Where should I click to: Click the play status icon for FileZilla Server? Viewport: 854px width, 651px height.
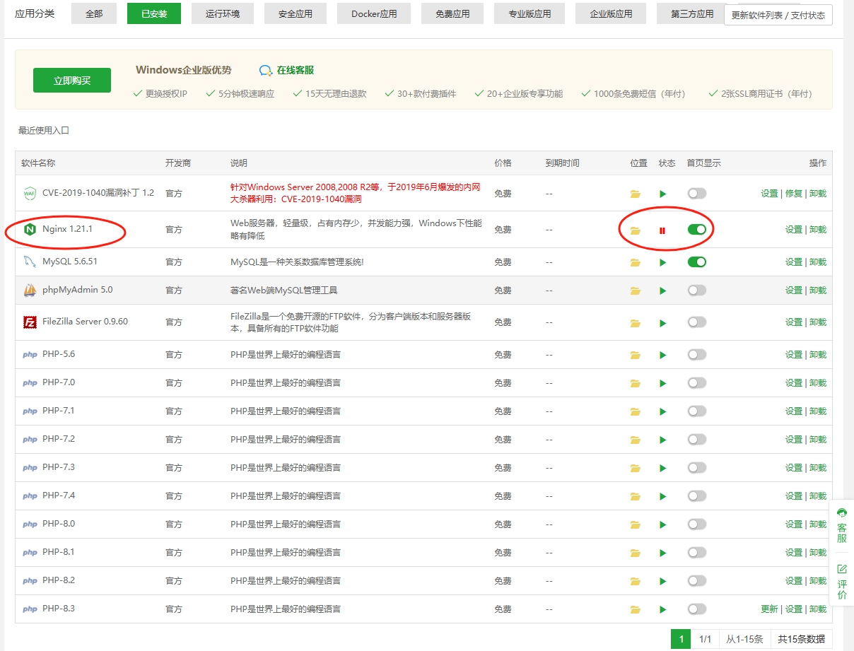click(x=662, y=323)
